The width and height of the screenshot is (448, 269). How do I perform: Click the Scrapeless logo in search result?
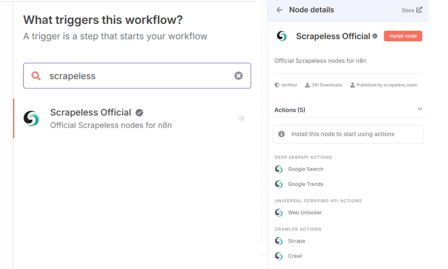31,118
